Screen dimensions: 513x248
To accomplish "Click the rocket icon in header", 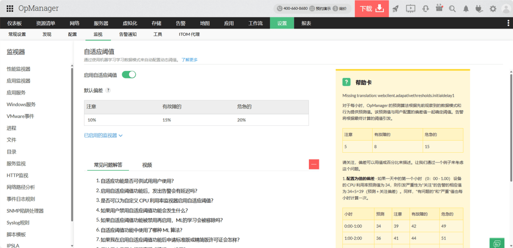I will point(395,8).
